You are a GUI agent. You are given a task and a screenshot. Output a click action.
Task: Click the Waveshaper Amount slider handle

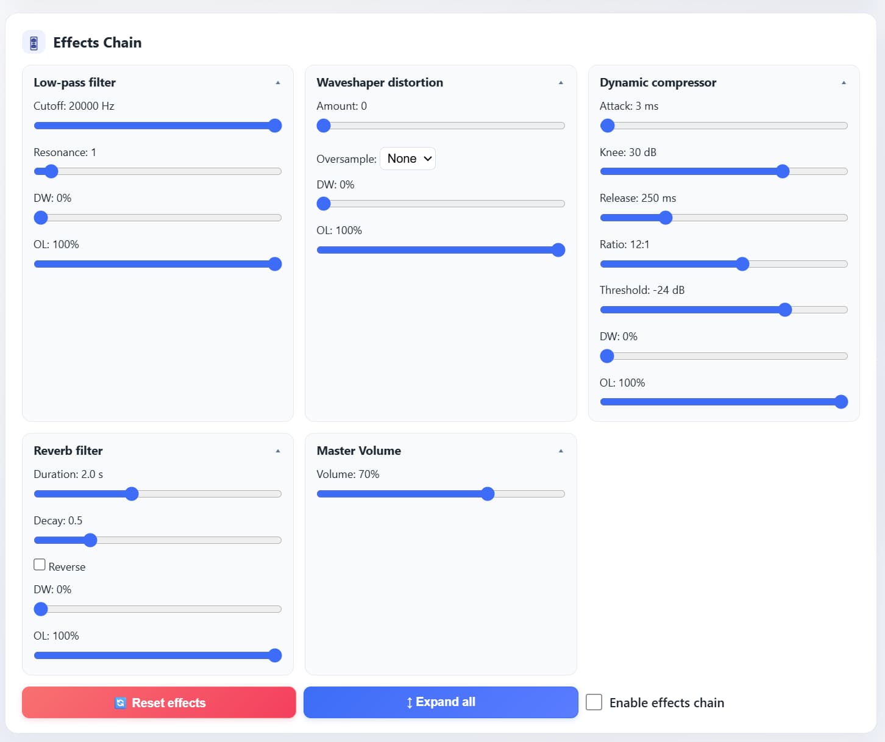point(324,126)
